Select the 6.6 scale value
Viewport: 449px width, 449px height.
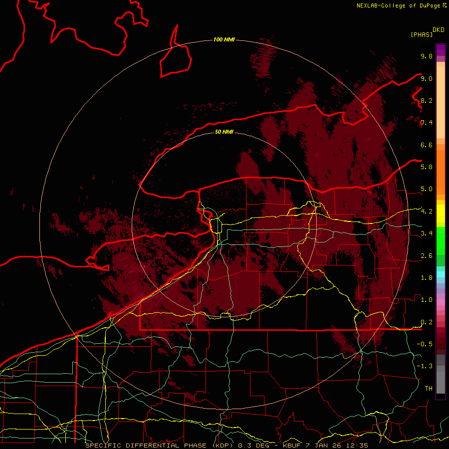427,145
